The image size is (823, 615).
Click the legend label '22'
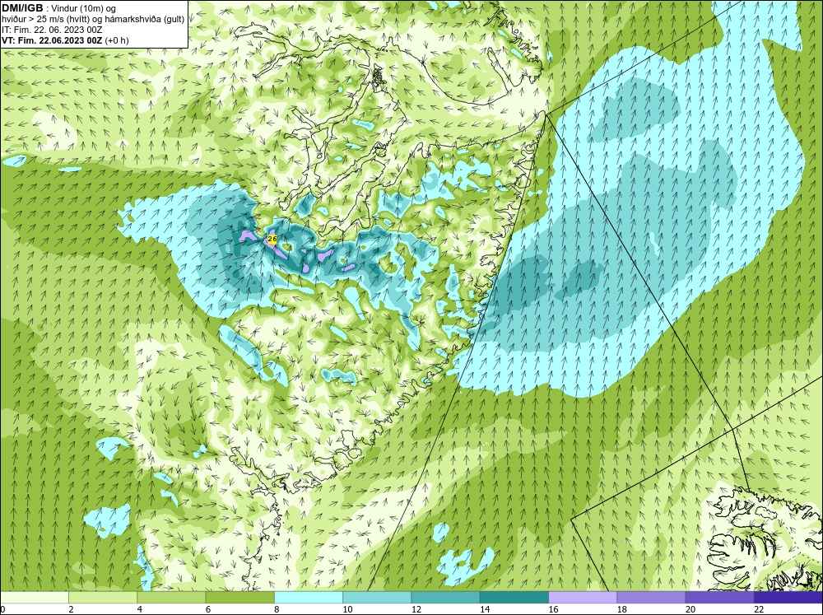pos(759,609)
